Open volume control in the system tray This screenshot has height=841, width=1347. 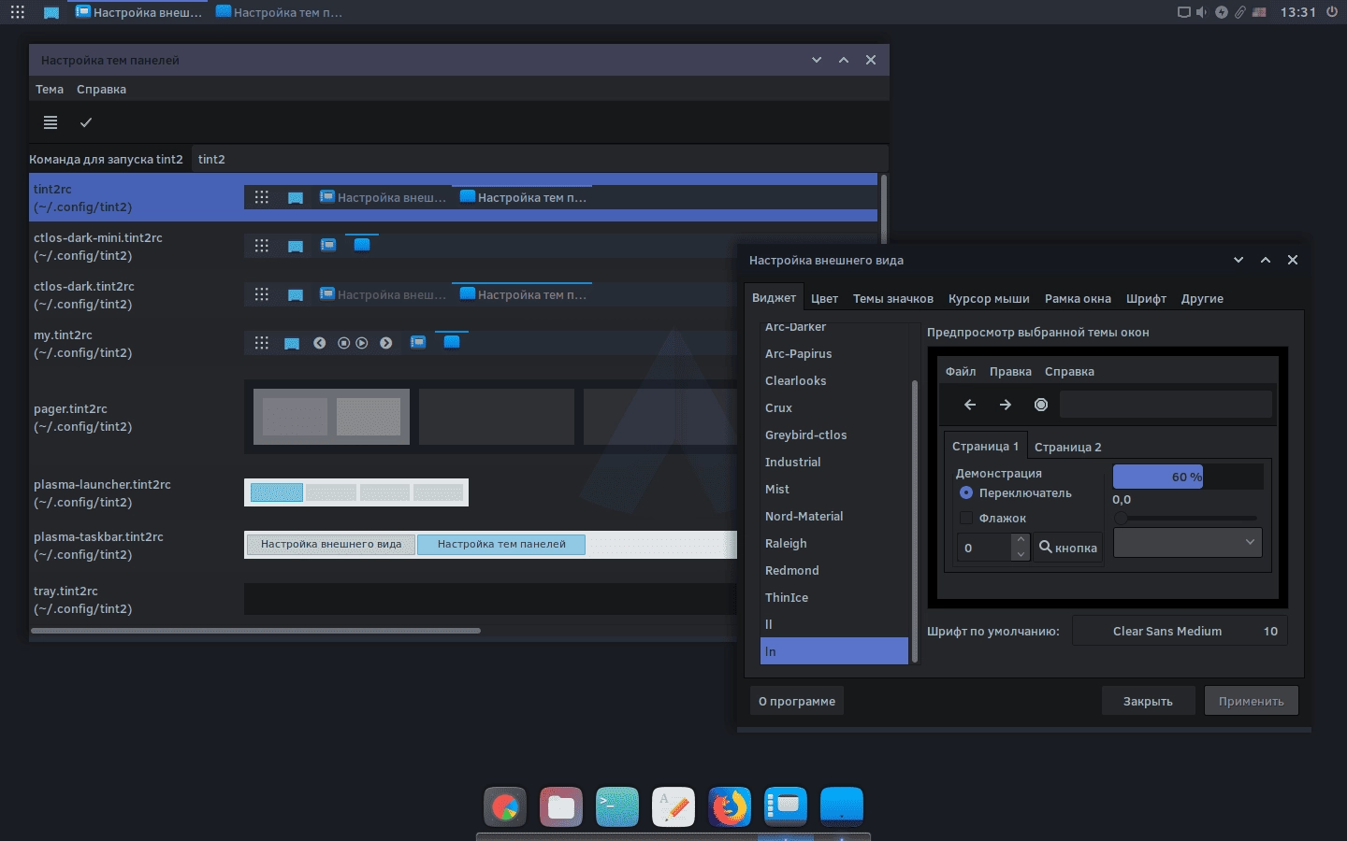pos(1201,12)
